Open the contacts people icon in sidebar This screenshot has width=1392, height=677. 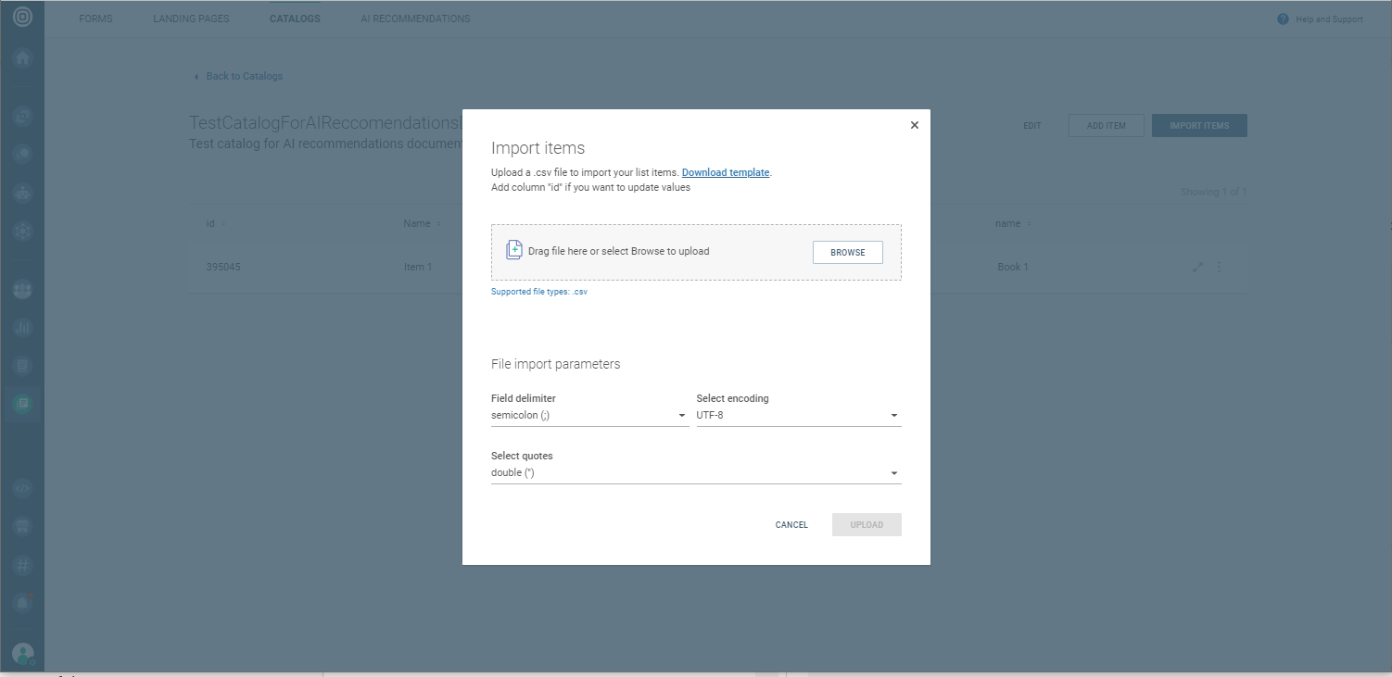pyautogui.click(x=22, y=290)
